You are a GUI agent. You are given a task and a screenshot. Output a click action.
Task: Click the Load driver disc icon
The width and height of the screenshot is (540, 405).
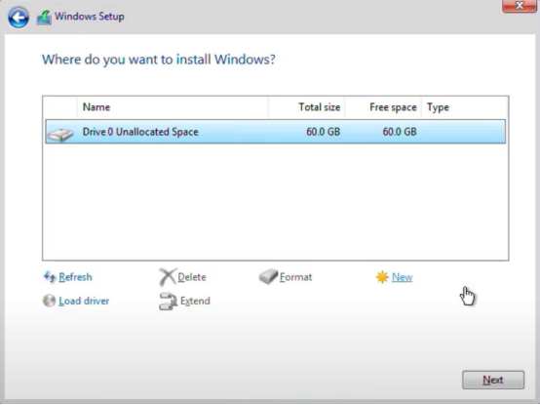[50, 301]
